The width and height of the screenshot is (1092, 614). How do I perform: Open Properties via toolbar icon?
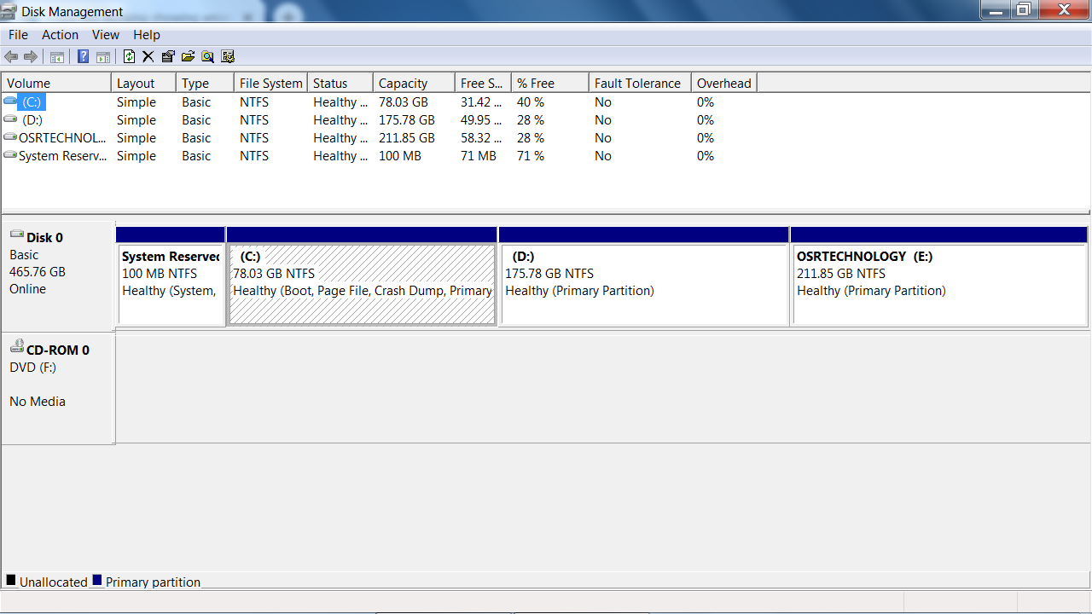coord(167,57)
